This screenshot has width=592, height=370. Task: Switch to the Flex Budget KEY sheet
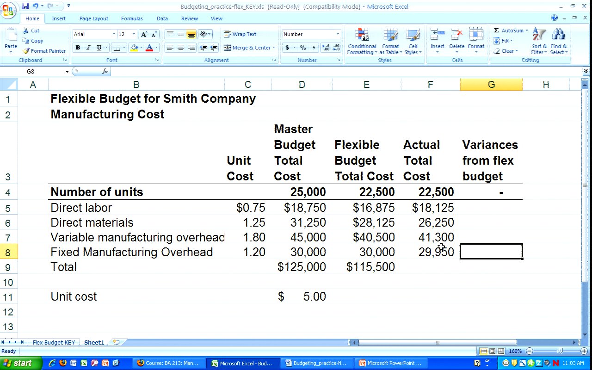pyautogui.click(x=54, y=343)
